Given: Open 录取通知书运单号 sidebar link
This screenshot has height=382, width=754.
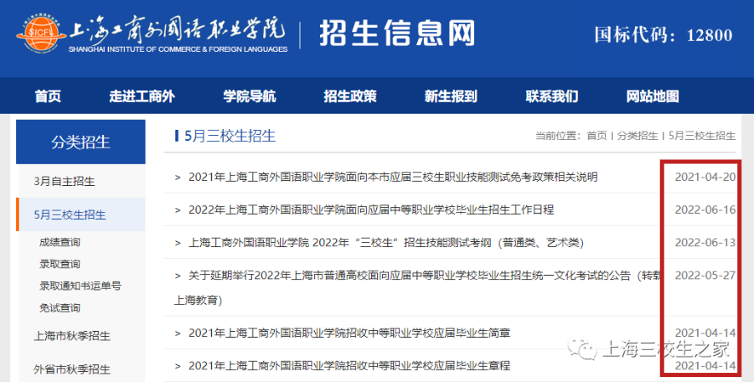Looking at the screenshot, I should coord(80,286).
